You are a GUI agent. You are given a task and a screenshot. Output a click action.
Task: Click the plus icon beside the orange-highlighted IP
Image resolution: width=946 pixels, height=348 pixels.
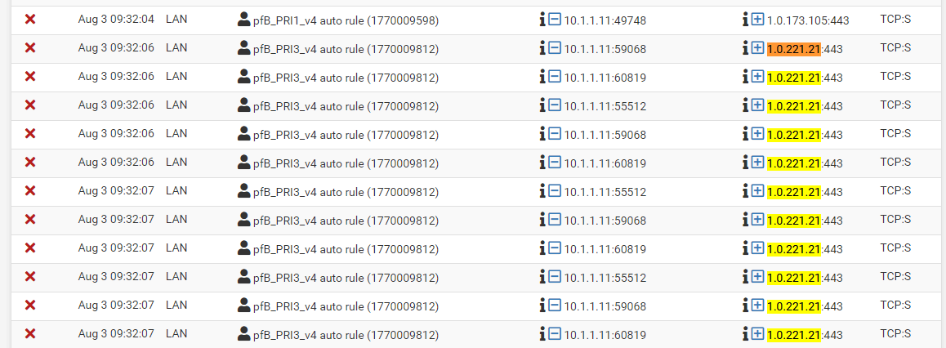coord(758,48)
